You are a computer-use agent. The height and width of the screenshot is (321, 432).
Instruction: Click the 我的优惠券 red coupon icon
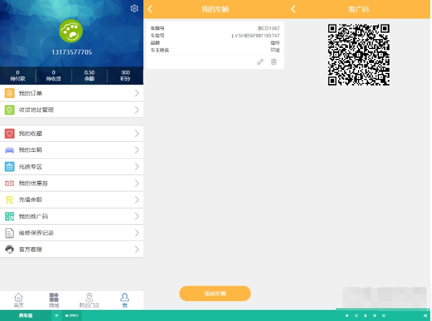(x=9, y=183)
